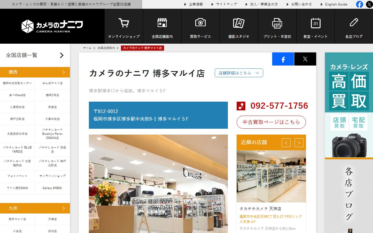The height and width of the screenshot is (233, 373).
Task: Click the red telephone icon
Action: [x=241, y=106]
